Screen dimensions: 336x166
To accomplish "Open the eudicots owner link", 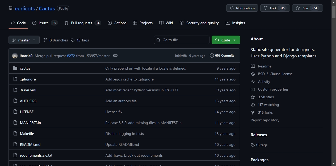I will (25, 8).
